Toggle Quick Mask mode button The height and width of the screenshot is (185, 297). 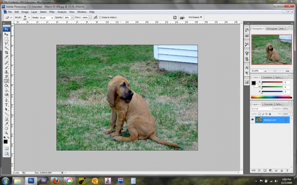tap(6, 148)
